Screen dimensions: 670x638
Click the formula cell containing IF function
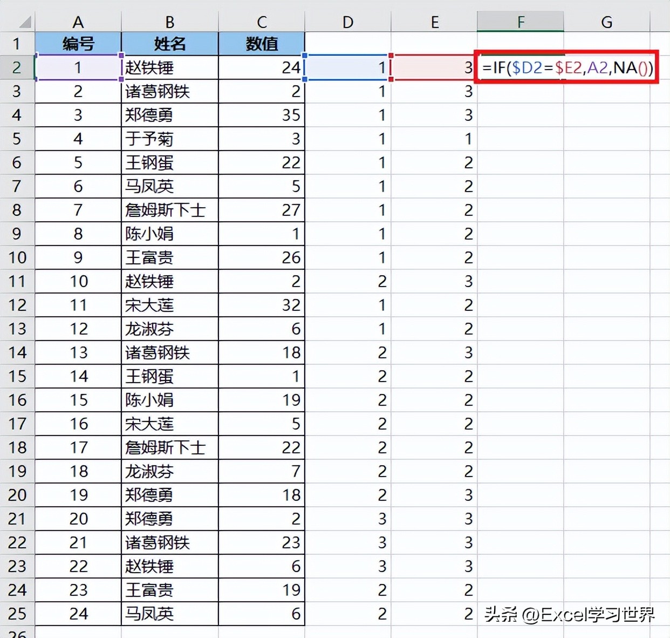point(565,67)
